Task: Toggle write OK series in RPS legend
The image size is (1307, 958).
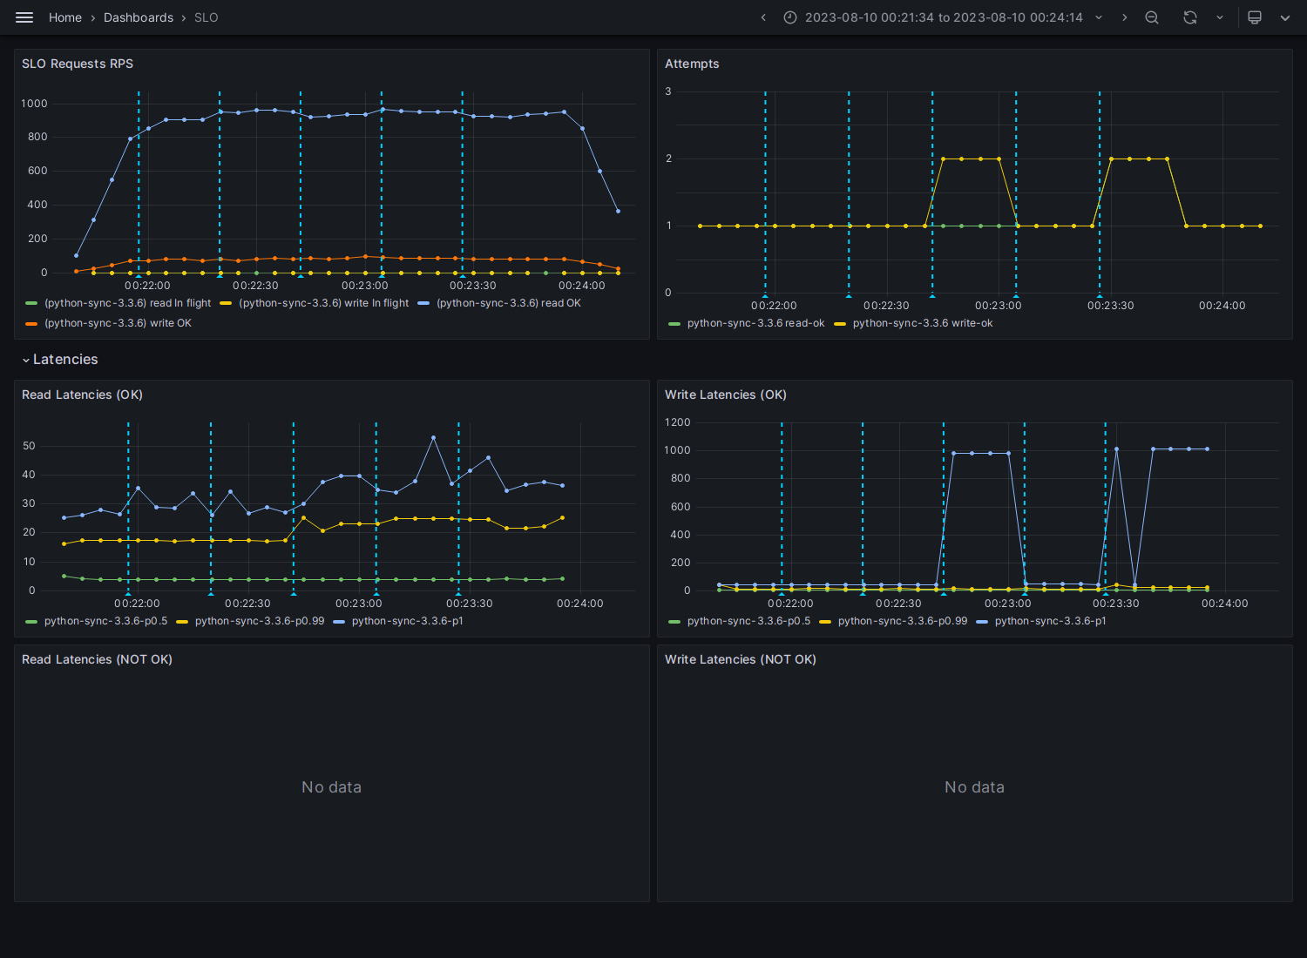Action: click(x=119, y=323)
